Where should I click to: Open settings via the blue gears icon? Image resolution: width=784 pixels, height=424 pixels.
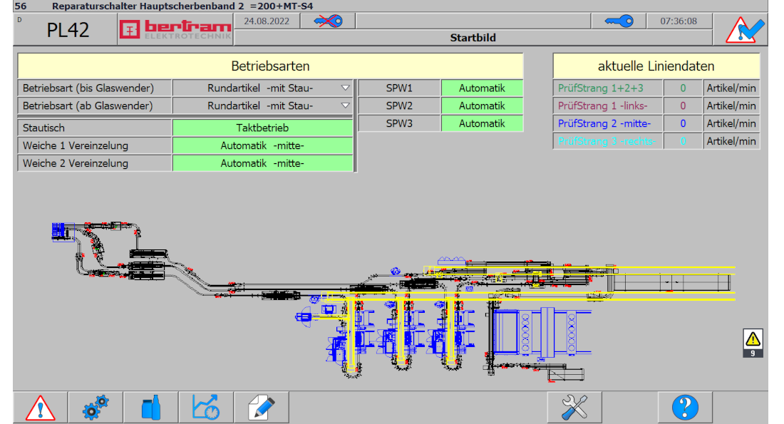coord(96,408)
